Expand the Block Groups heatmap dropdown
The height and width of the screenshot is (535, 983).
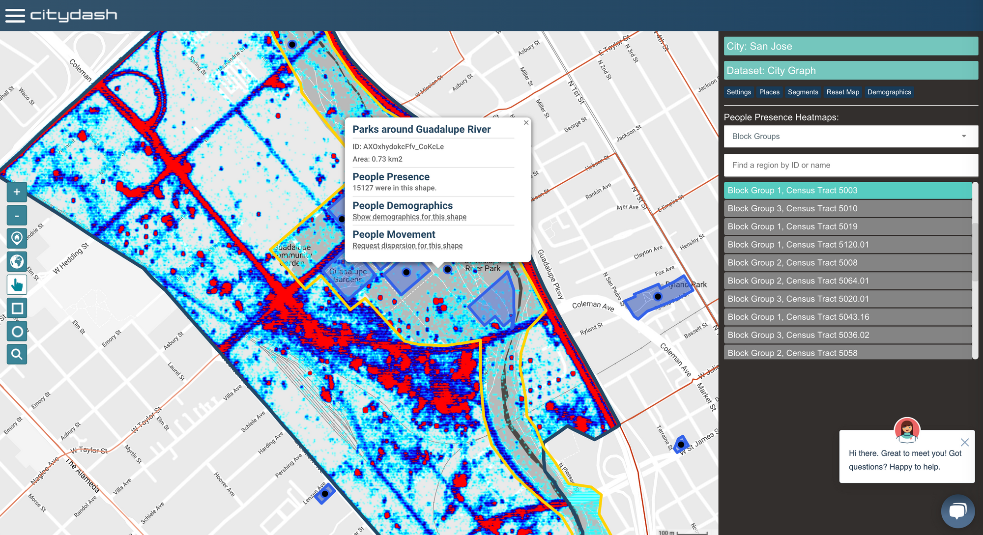click(850, 137)
